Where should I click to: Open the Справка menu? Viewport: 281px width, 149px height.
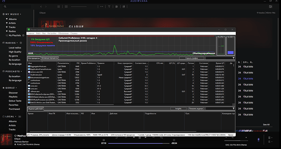click(x=74, y=33)
